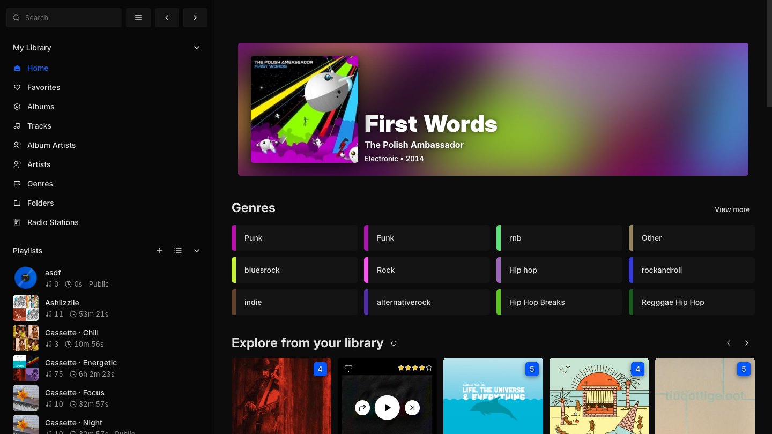772x434 pixels.
Task: Click the Search input field
Action: [64, 18]
